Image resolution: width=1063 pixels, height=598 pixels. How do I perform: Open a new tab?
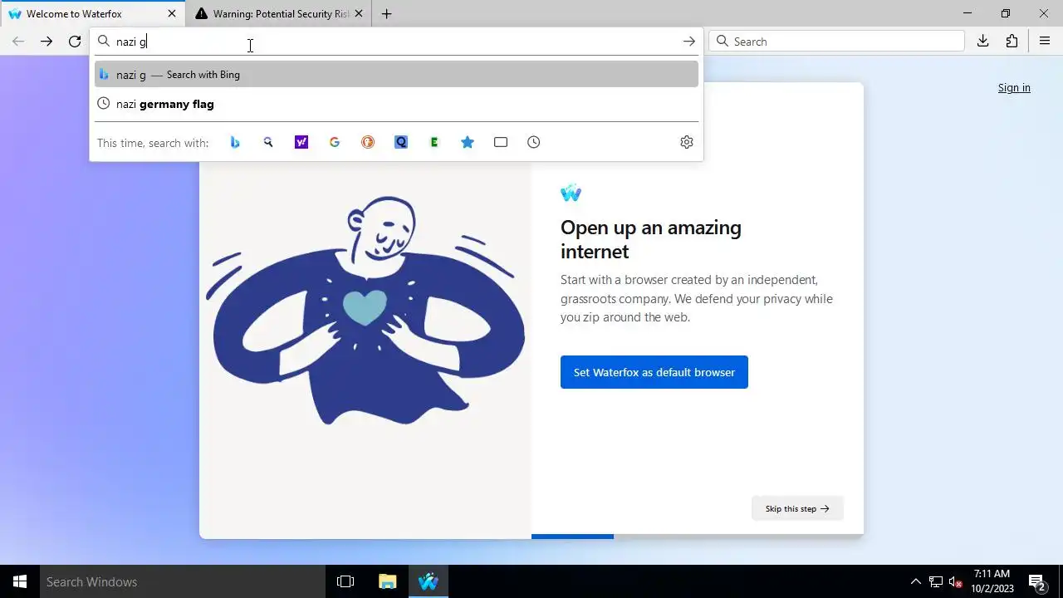click(x=387, y=14)
